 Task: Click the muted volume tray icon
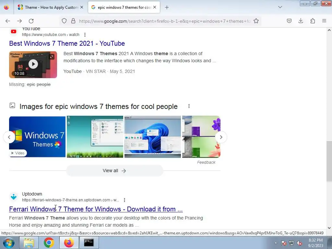pos(299,243)
